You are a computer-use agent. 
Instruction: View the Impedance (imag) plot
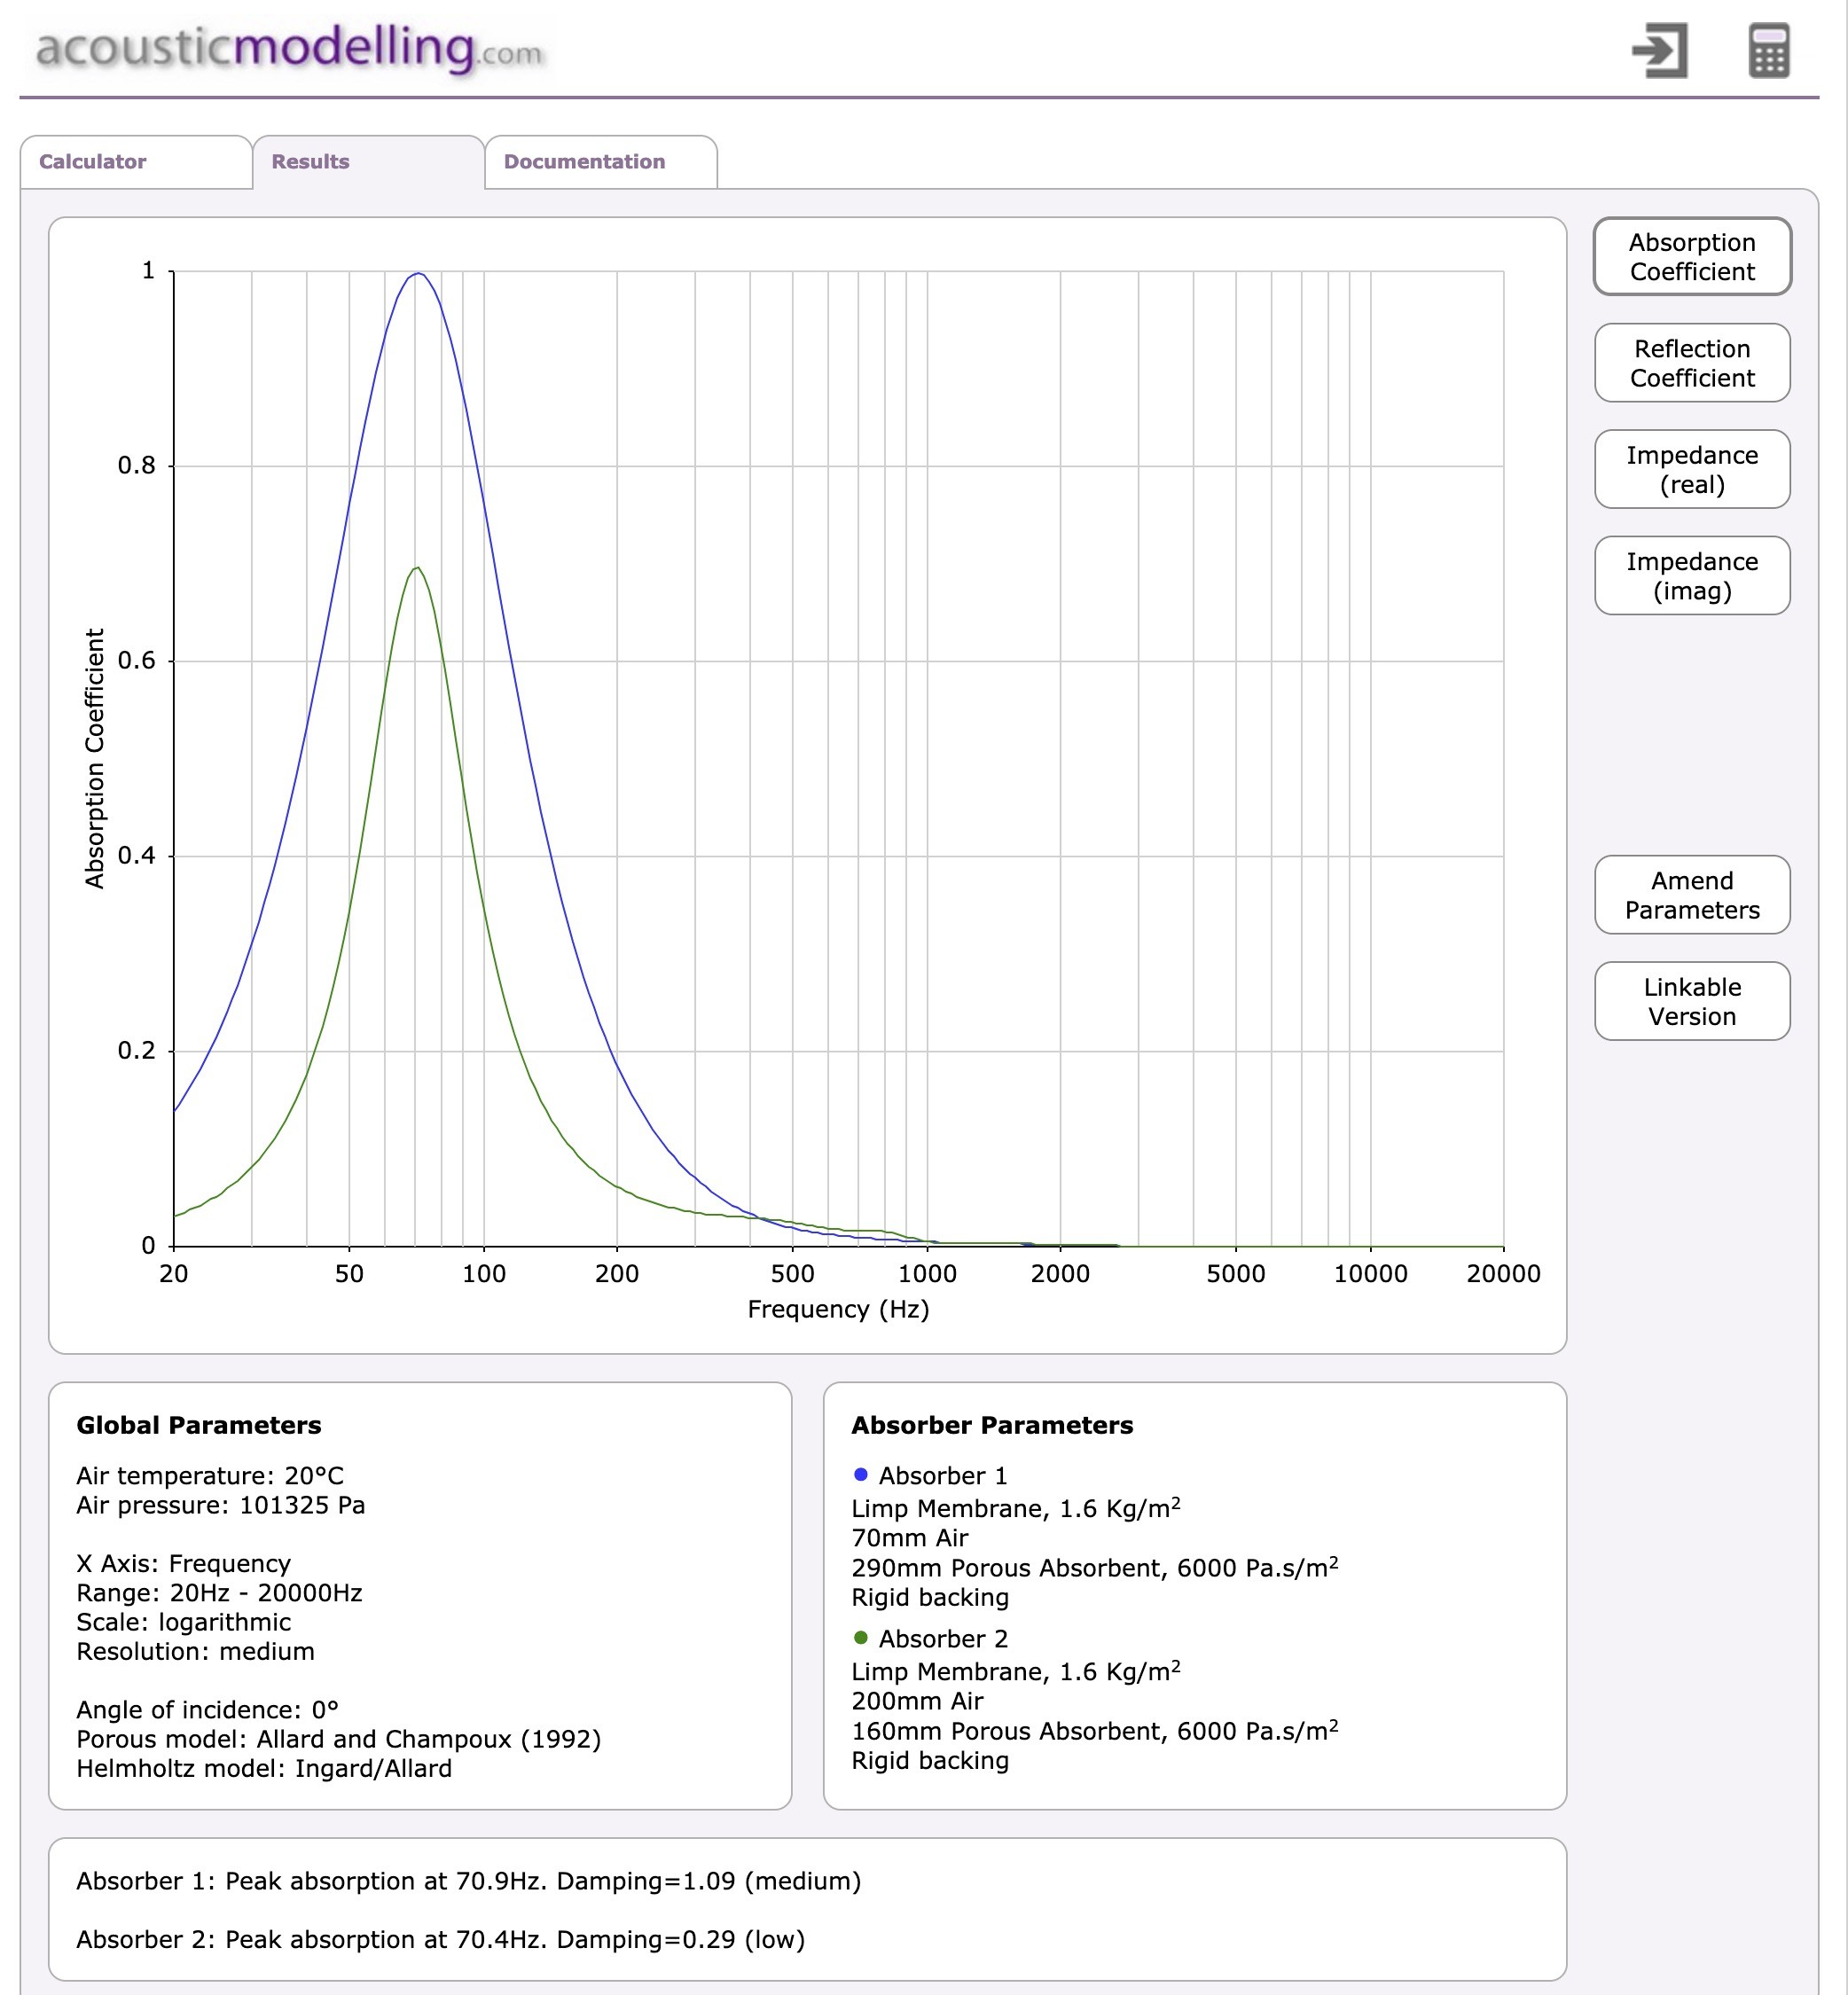click(x=1691, y=576)
